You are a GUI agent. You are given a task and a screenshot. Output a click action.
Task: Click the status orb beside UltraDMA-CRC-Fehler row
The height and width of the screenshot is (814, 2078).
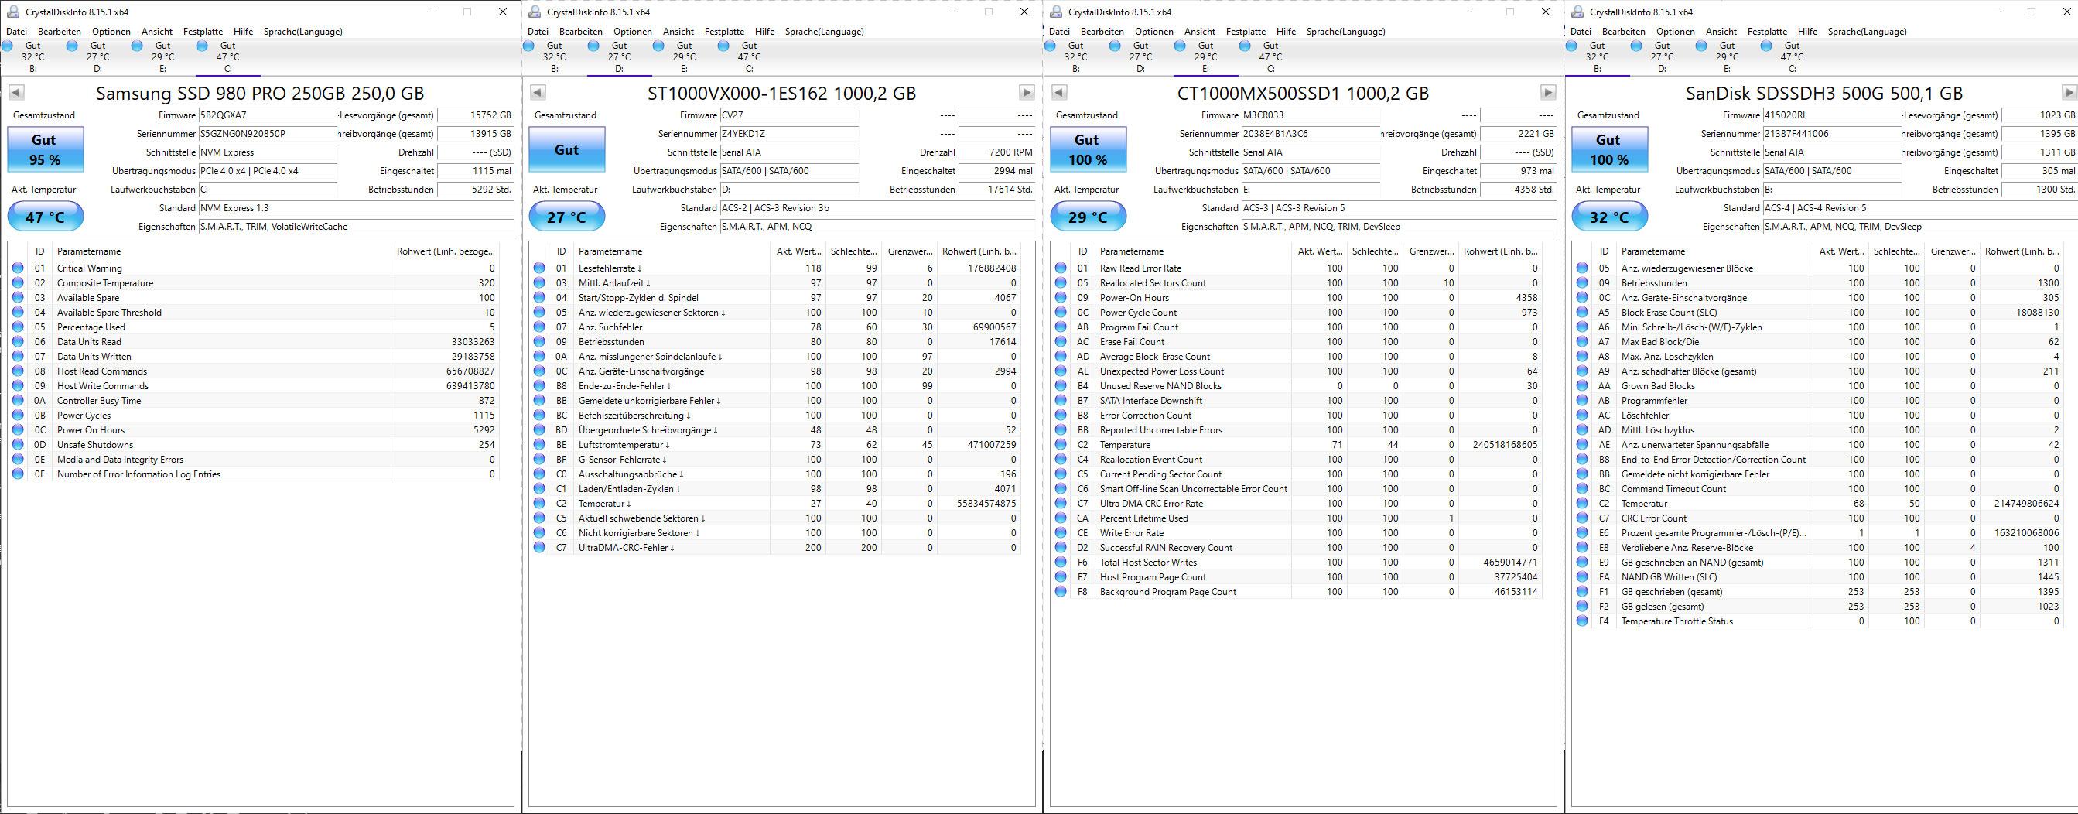click(x=540, y=548)
